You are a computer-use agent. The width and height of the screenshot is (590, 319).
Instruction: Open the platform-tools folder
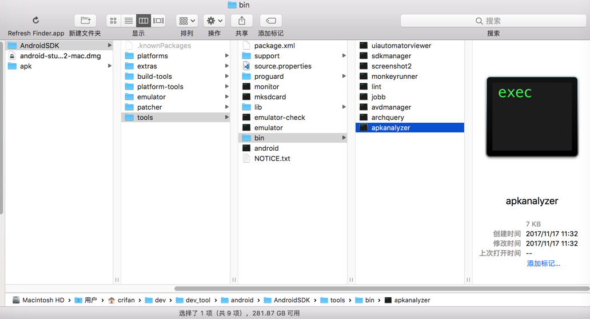click(176, 86)
